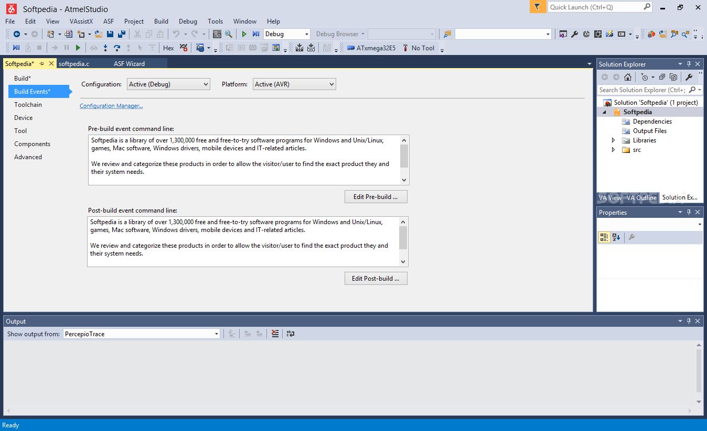Open Configuration Manager link

coord(111,106)
